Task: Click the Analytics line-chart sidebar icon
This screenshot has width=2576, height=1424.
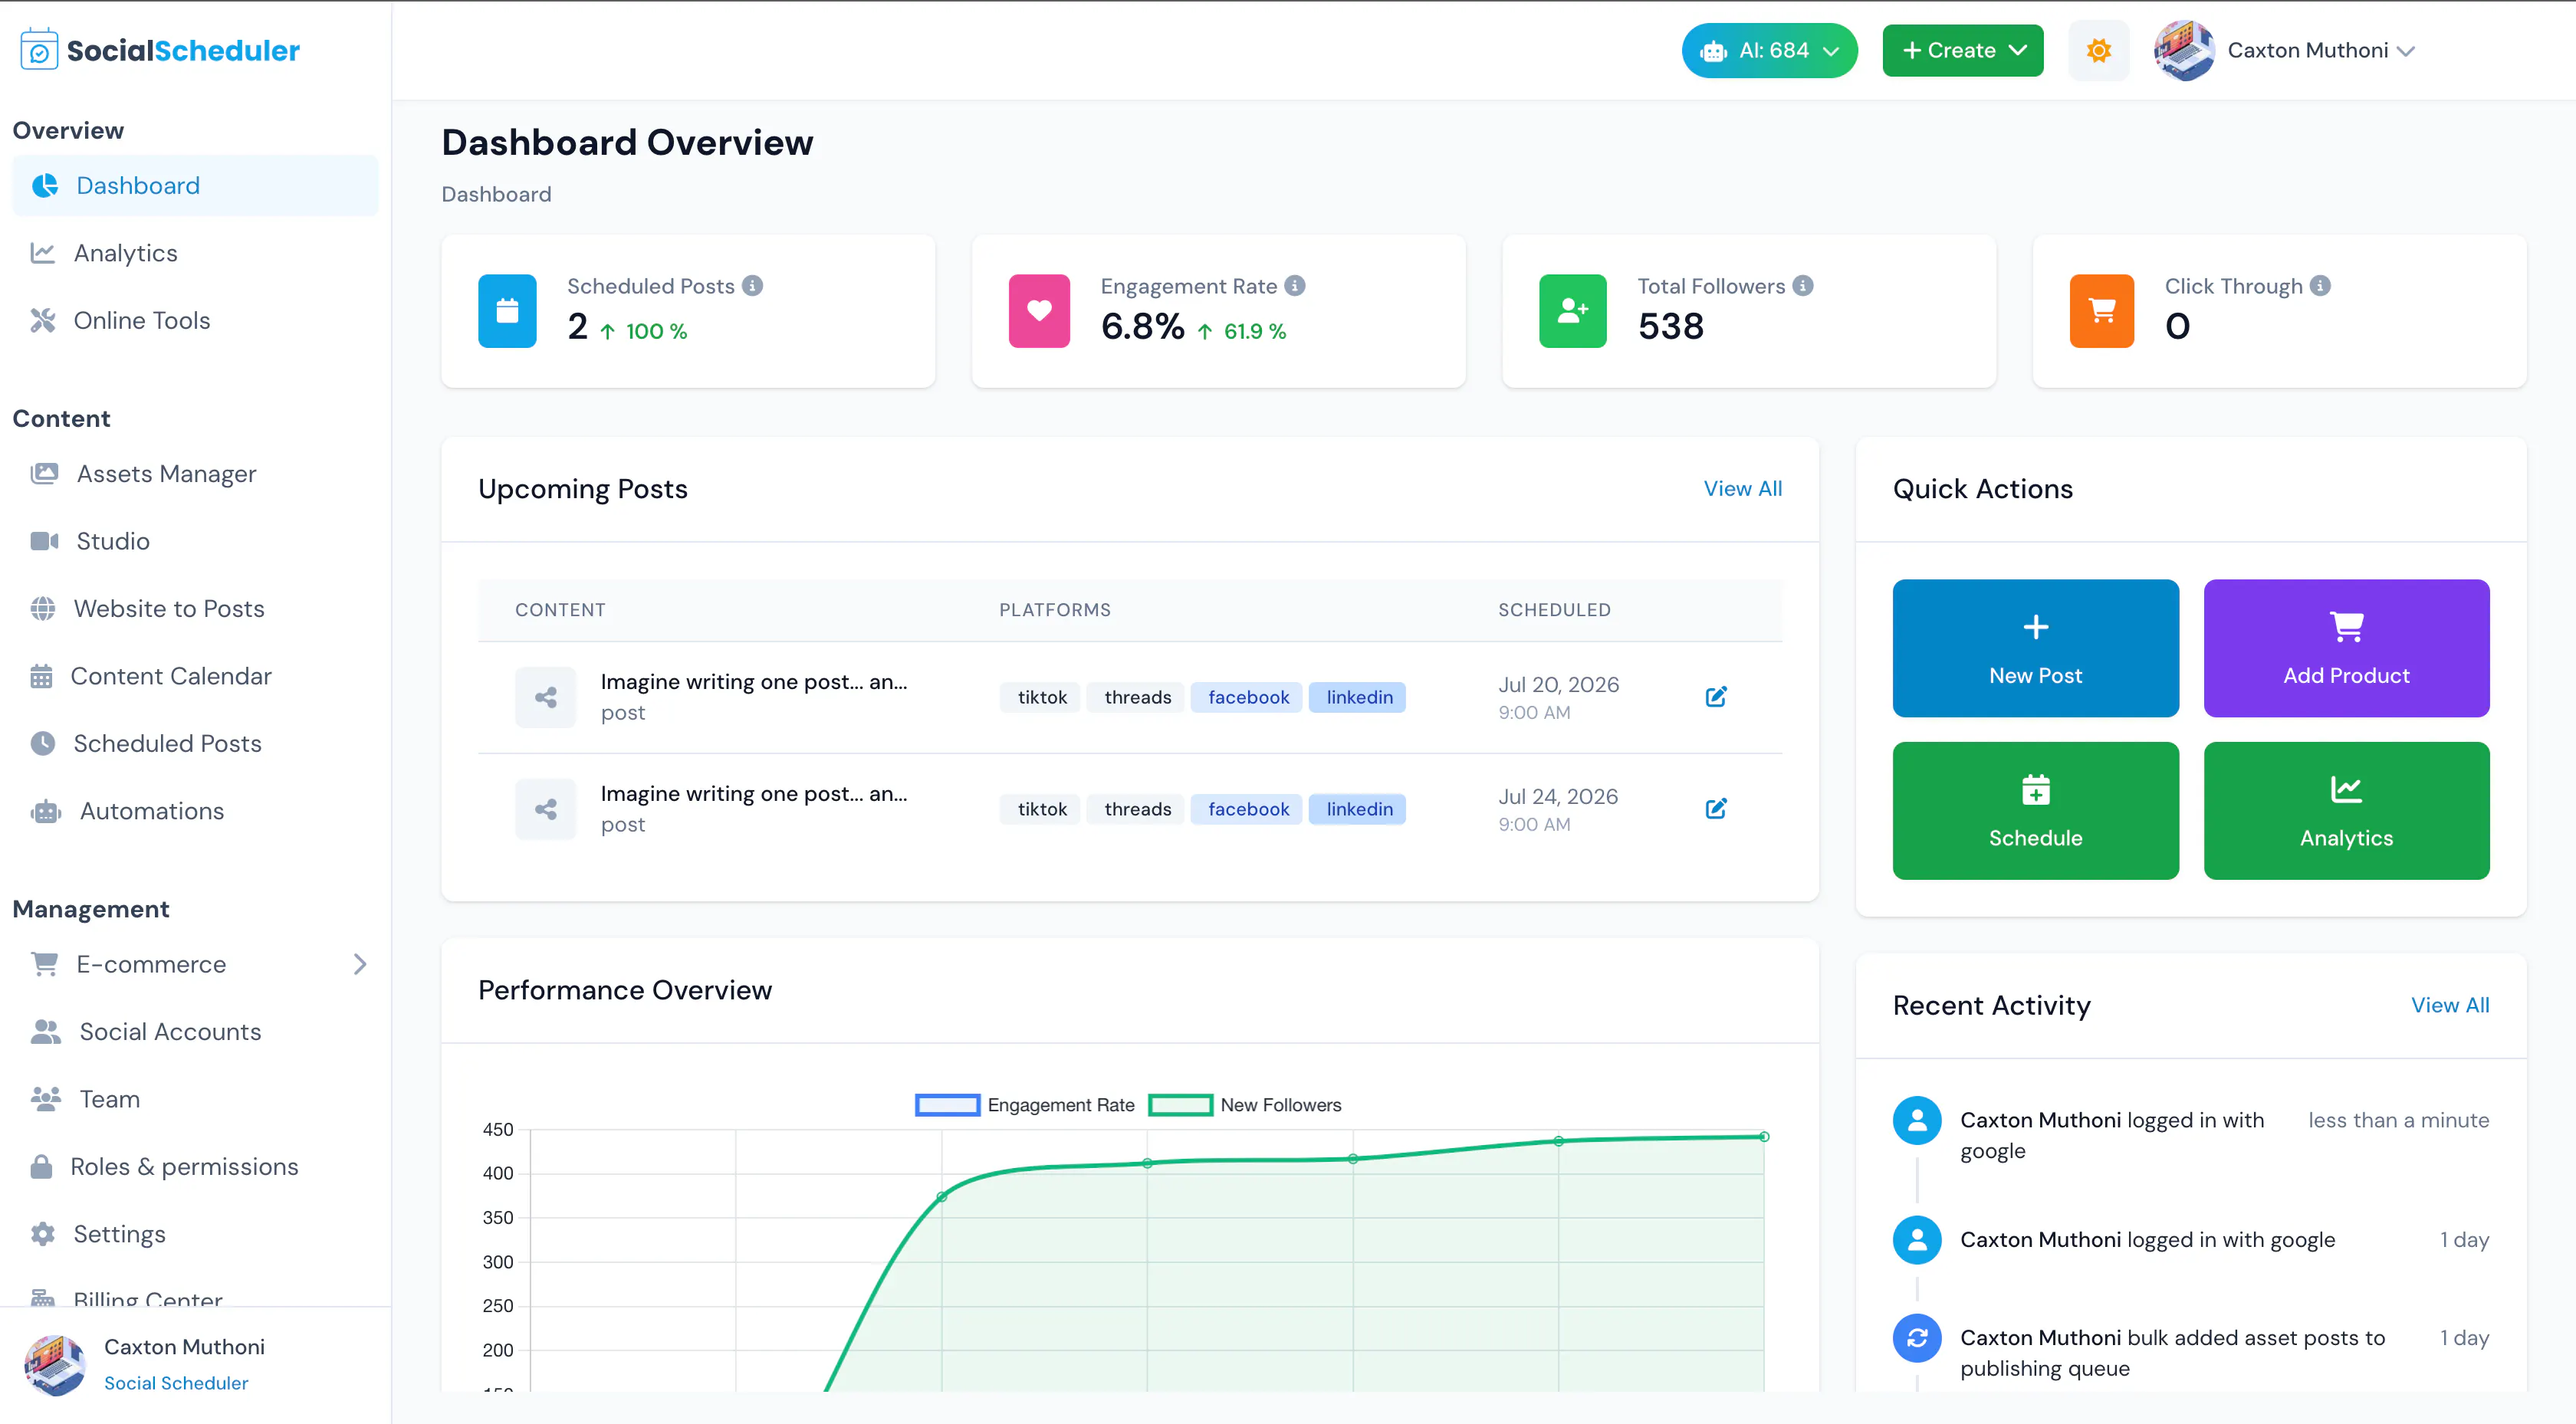Action: [42, 253]
